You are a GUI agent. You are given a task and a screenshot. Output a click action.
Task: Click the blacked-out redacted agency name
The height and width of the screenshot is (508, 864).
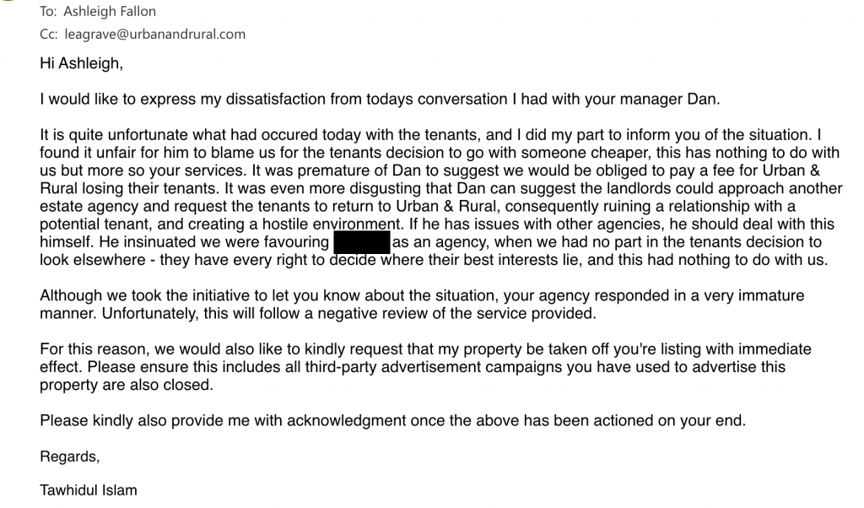tap(361, 243)
